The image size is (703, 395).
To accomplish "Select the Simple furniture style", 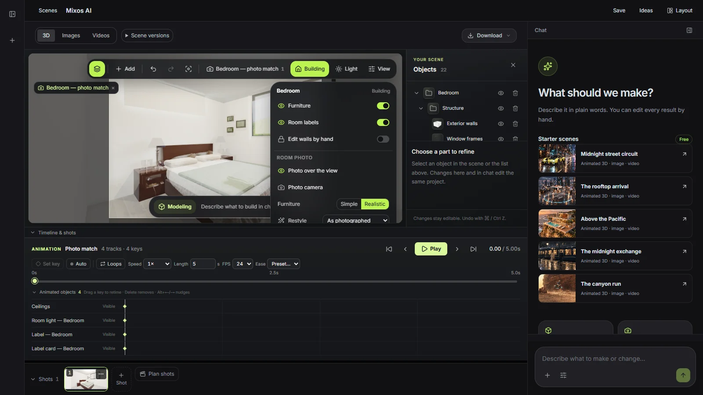I will 349,204.
